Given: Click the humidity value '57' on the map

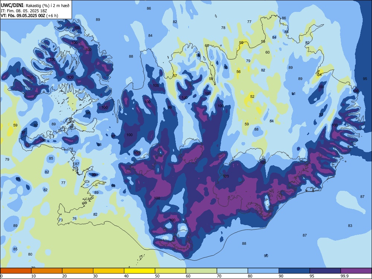Looking at the screenshot, I should (x=175, y=76).
